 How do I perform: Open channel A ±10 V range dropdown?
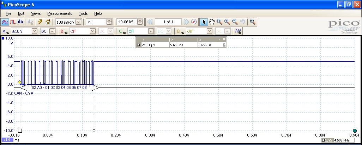pos(34,31)
